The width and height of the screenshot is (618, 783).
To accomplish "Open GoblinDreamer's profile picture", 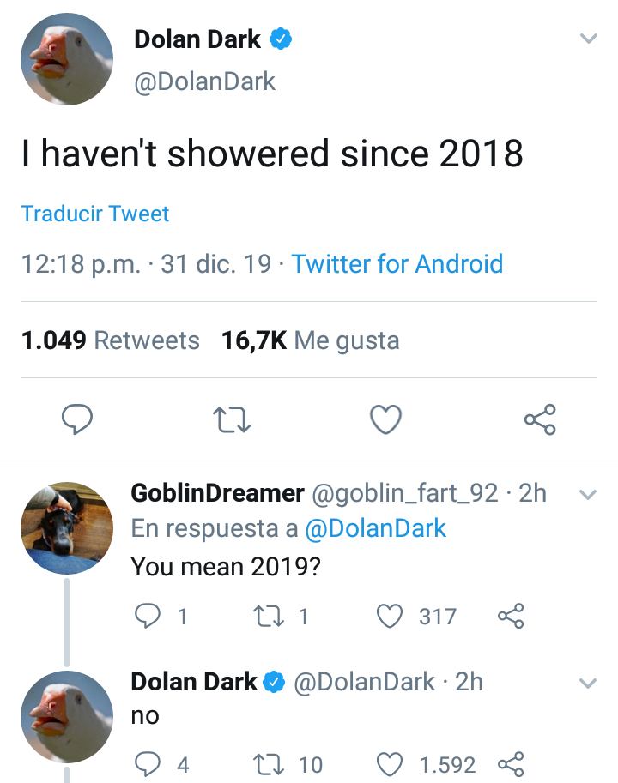I will [67, 526].
